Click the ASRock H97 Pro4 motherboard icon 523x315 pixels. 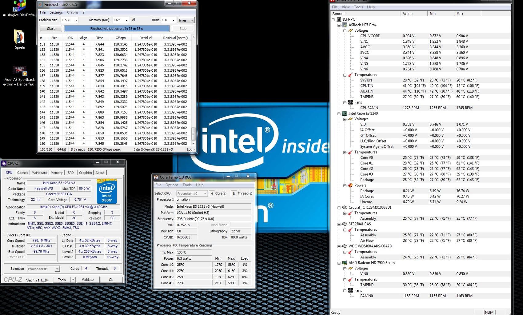pyautogui.click(x=345, y=25)
